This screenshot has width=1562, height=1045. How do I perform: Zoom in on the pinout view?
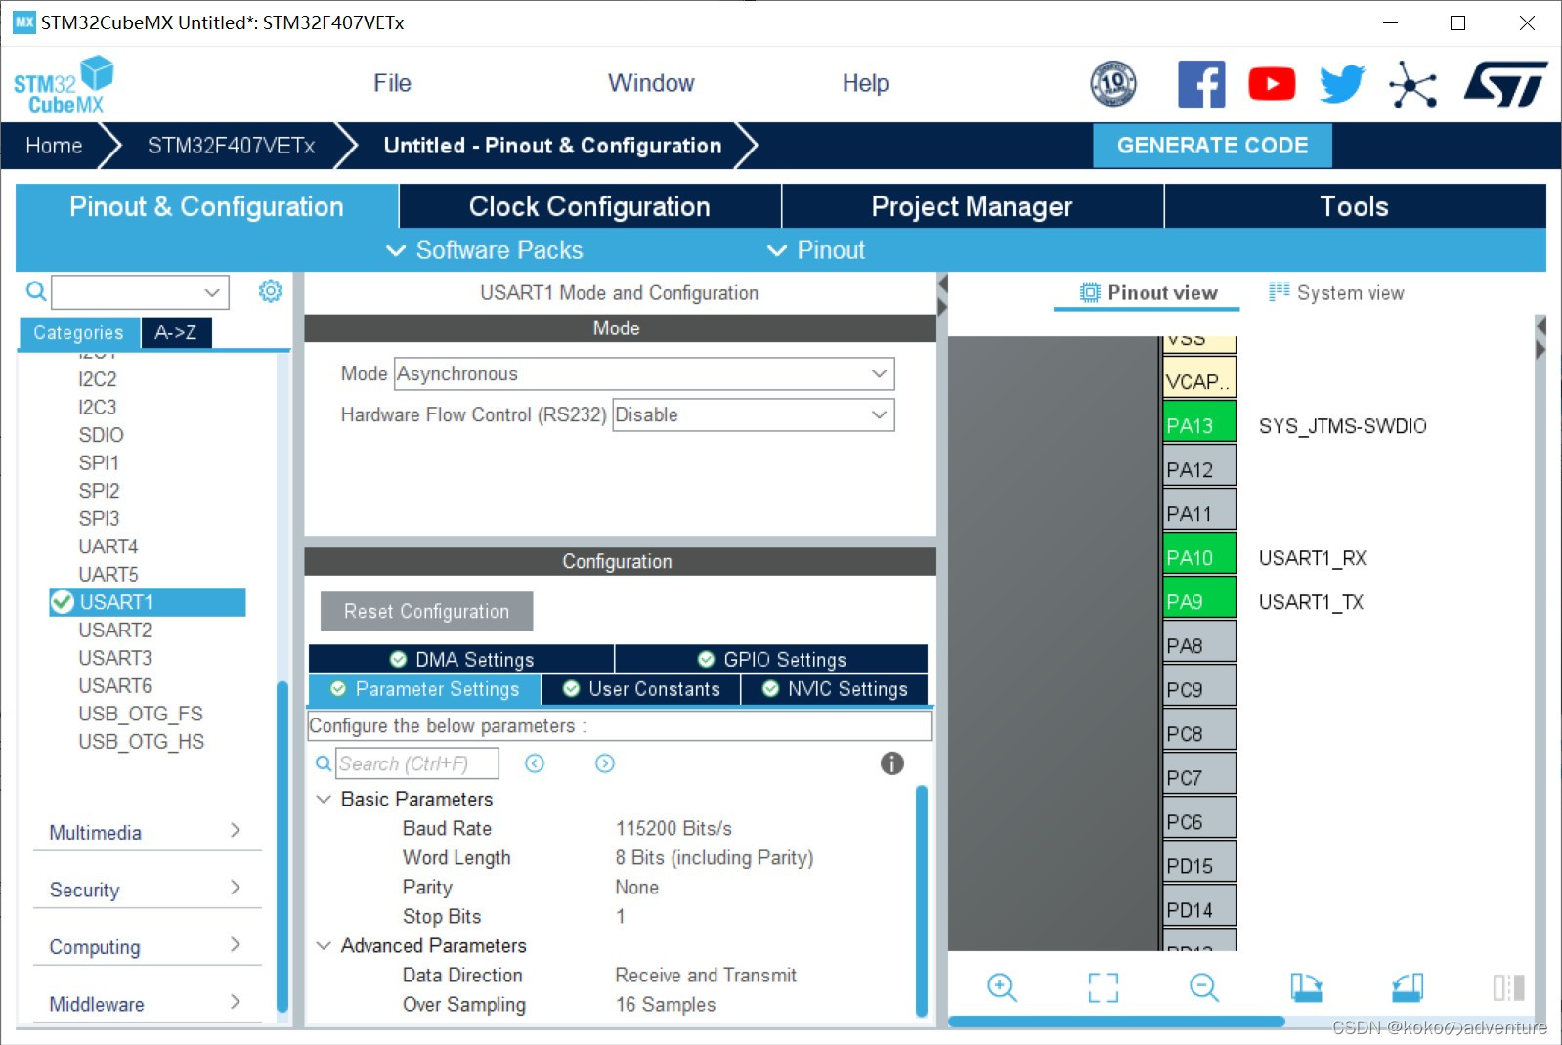[1002, 987]
